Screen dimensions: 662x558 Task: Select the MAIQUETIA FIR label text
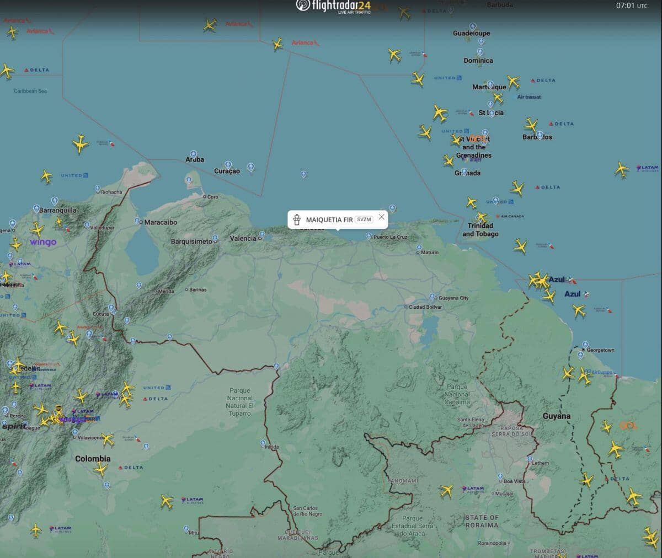tap(329, 219)
